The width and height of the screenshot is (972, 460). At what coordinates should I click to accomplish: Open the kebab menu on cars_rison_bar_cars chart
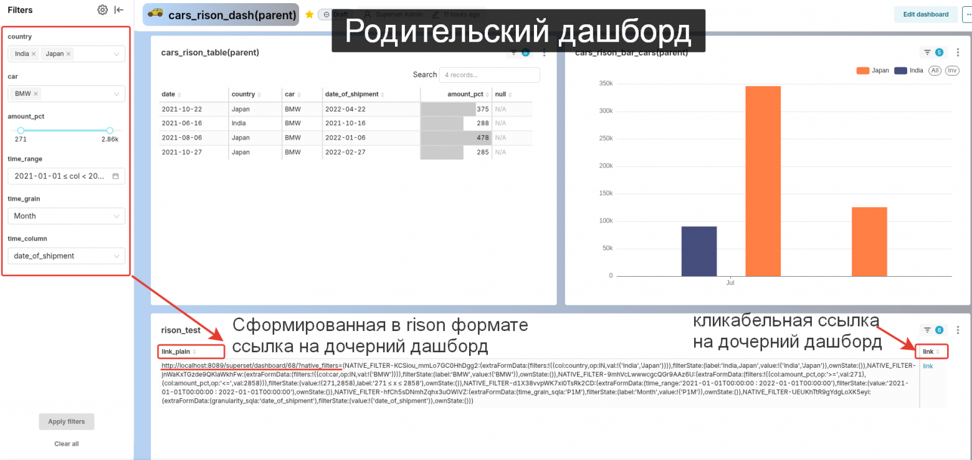click(x=958, y=52)
